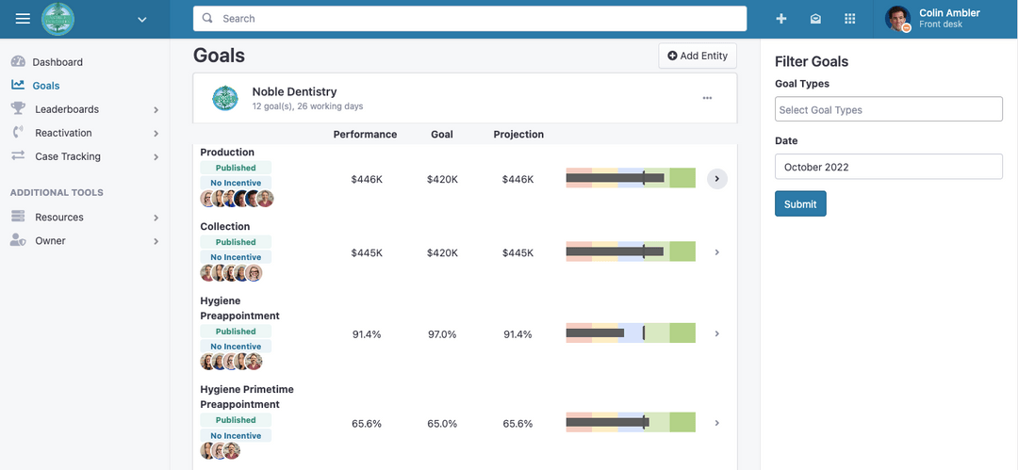Open Resources under Additional Tools
Viewport: 1018px width, 470px height.
click(x=59, y=218)
